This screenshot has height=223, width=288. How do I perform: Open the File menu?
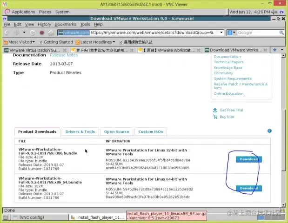click(7, 24)
